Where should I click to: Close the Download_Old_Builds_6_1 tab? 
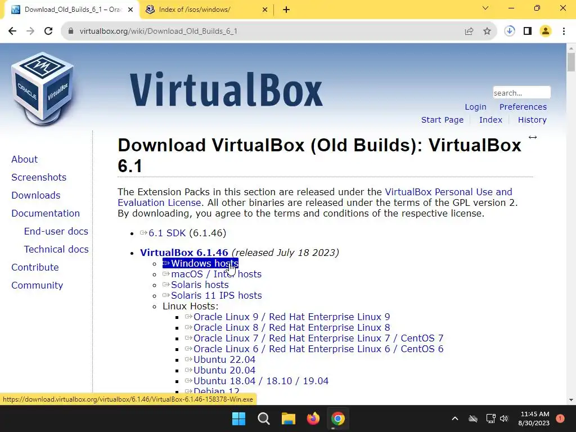130,10
